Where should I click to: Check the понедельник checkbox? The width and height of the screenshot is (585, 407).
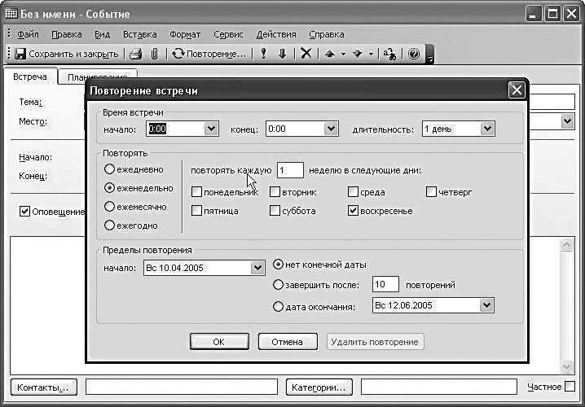[x=197, y=192]
